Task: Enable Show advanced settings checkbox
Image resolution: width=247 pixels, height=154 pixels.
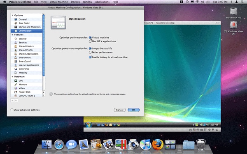Action: [x=12, y=110]
